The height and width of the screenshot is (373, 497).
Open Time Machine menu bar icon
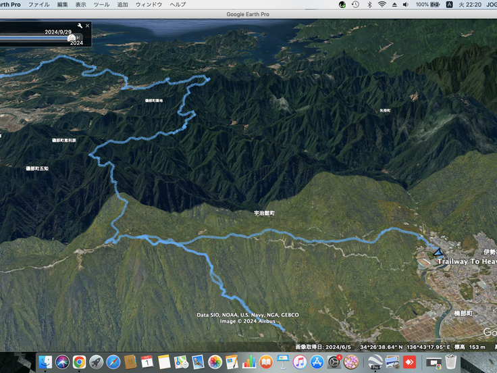click(355, 4)
